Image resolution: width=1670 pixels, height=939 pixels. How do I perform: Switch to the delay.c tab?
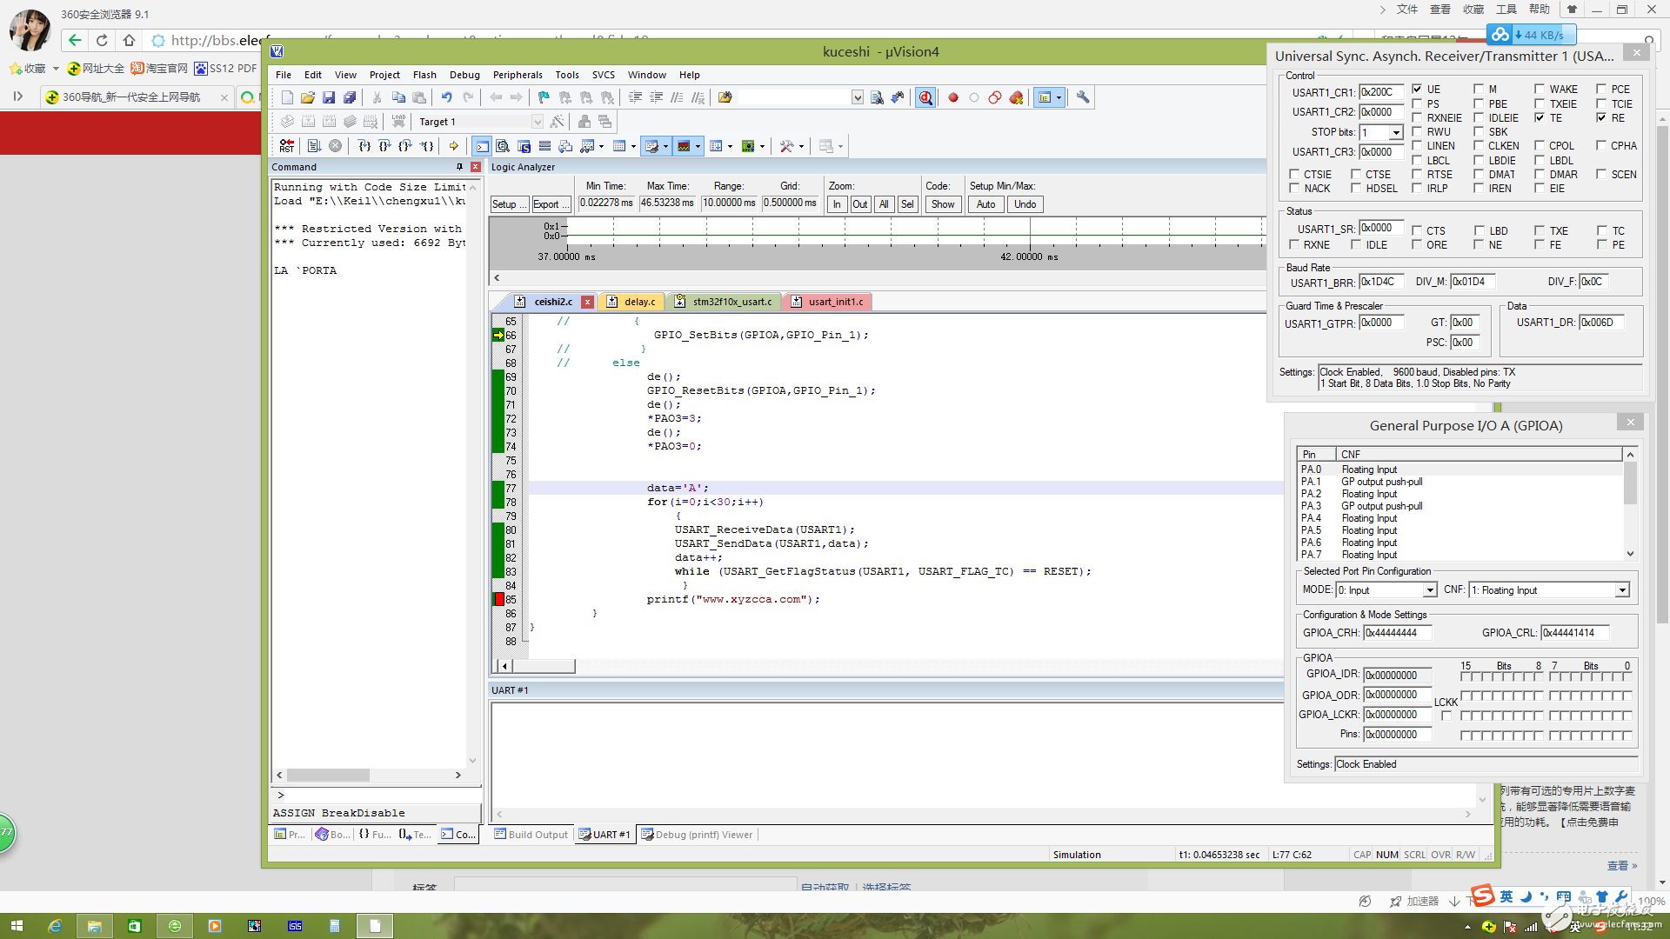click(639, 302)
